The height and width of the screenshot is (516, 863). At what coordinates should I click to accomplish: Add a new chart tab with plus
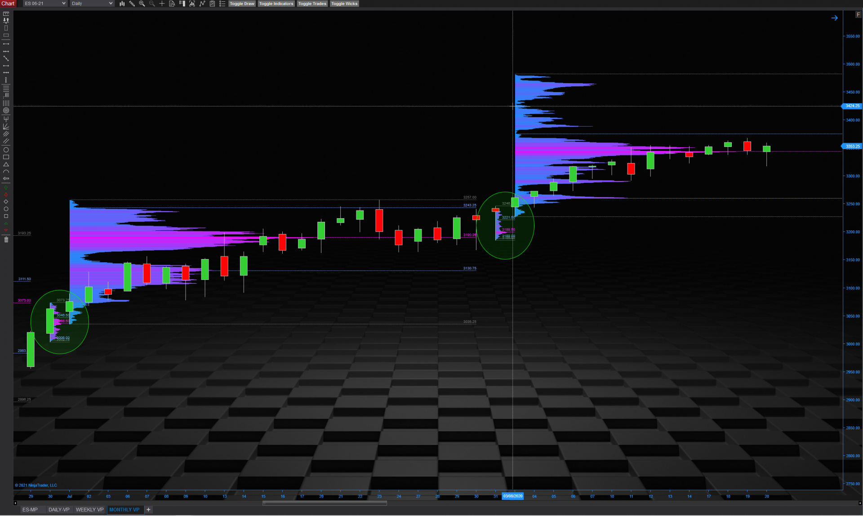click(x=148, y=510)
